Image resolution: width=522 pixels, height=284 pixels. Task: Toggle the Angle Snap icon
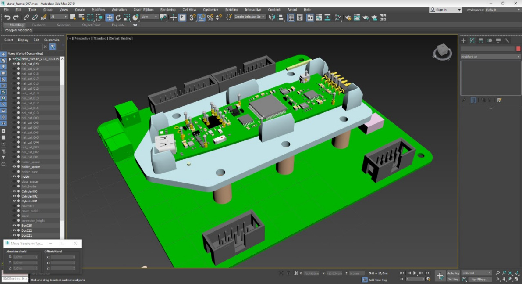pyautogui.click(x=201, y=18)
